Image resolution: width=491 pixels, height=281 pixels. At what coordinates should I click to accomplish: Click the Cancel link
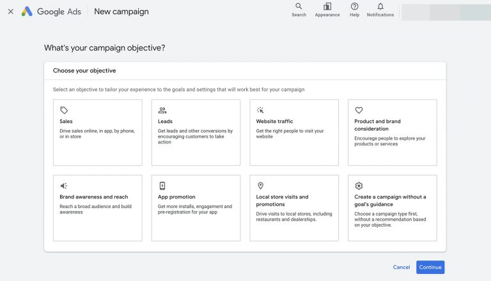401,267
